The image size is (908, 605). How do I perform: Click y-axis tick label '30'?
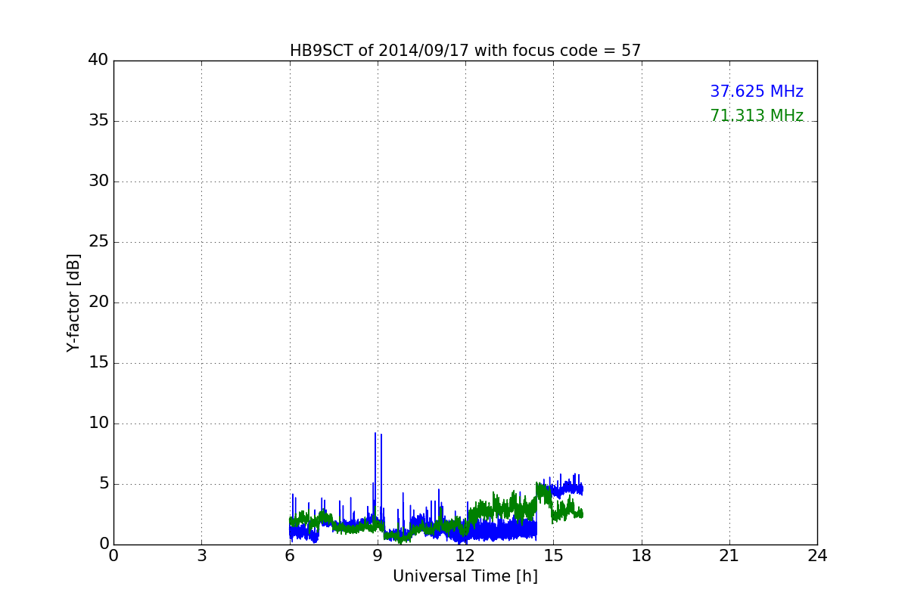click(x=98, y=181)
